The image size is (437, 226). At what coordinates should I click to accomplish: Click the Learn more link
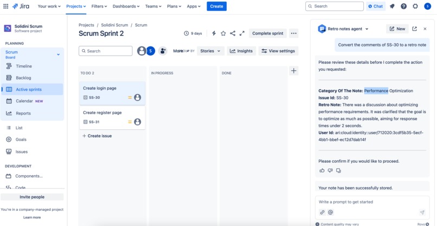[32, 217]
